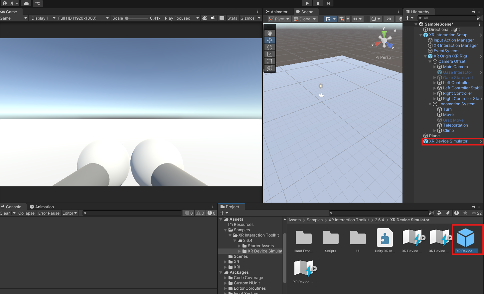Mute audio in Game view
The width and height of the screenshot is (484, 294).
(x=213, y=18)
